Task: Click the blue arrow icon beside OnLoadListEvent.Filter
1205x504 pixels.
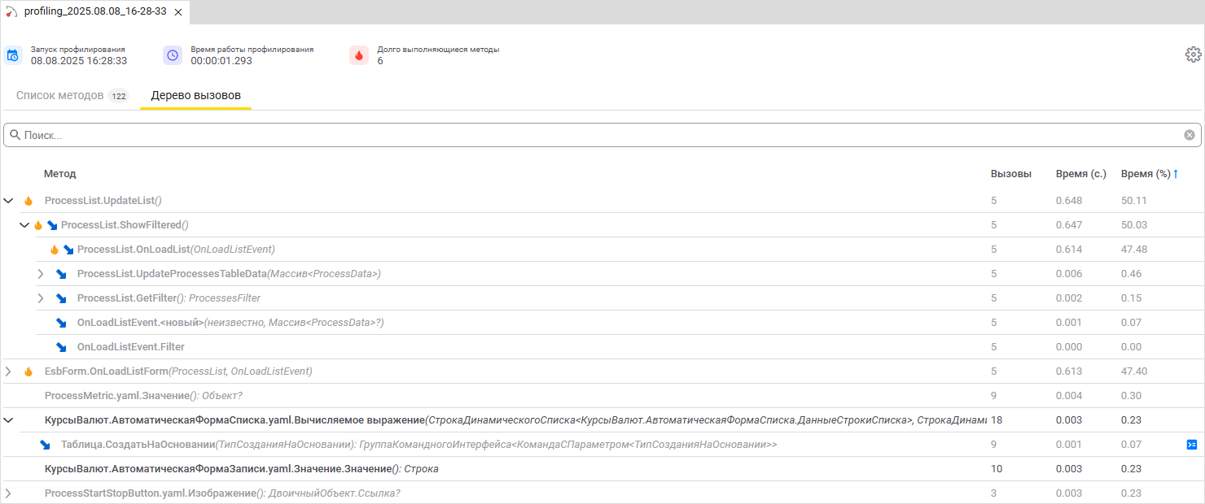Action: click(61, 347)
